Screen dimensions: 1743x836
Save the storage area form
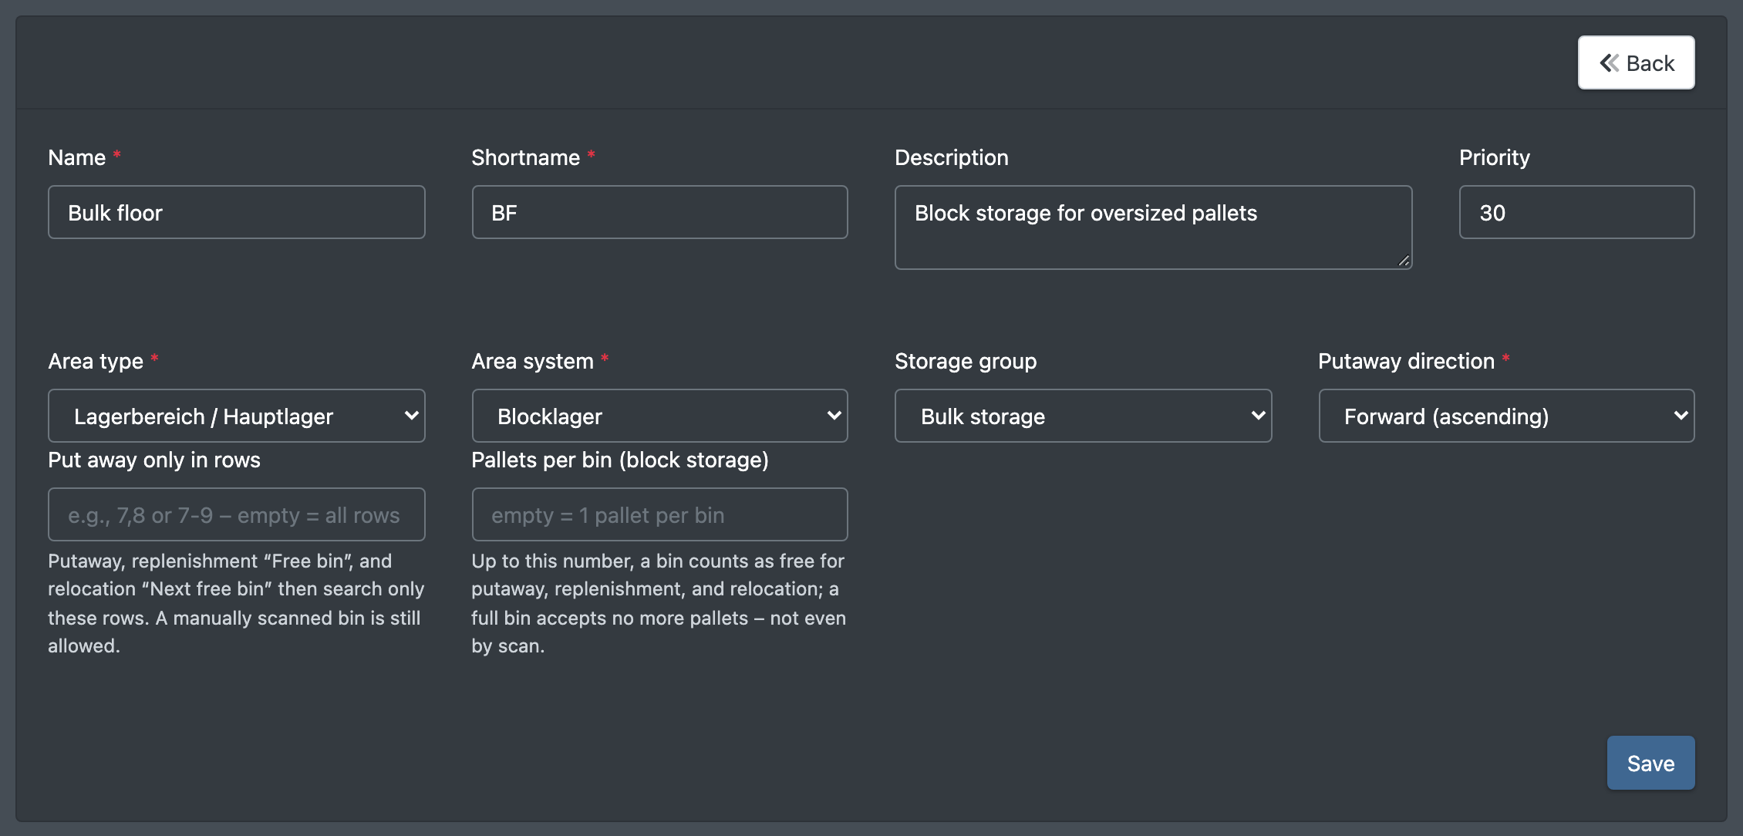(1650, 763)
